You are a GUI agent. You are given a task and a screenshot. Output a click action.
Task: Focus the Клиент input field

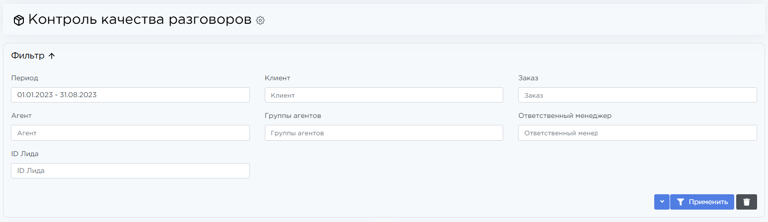click(384, 95)
